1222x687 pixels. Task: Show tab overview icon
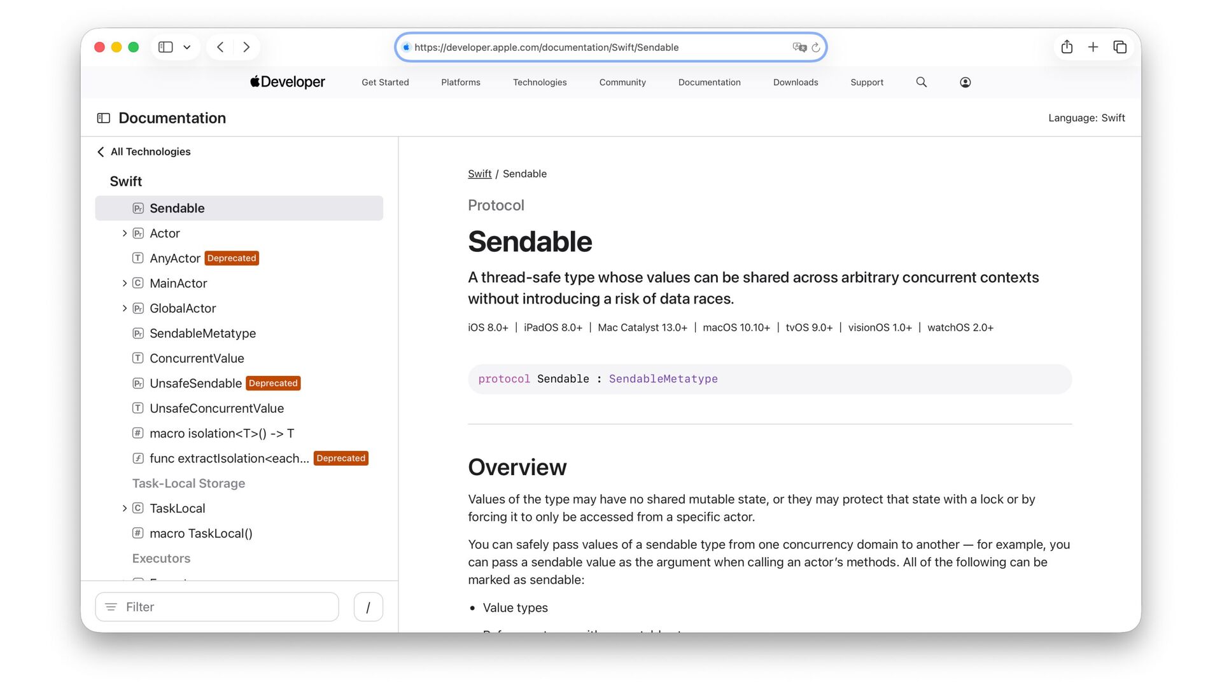(x=1120, y=47)
